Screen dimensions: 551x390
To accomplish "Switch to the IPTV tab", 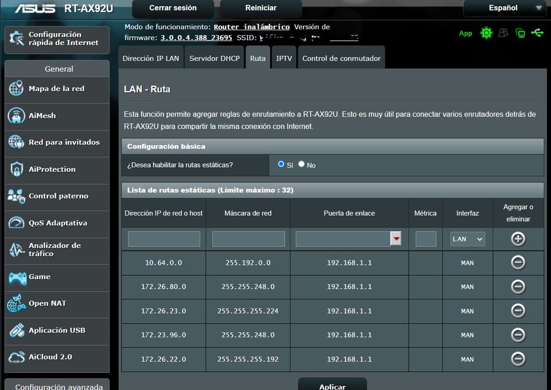I will coord(284,58).
